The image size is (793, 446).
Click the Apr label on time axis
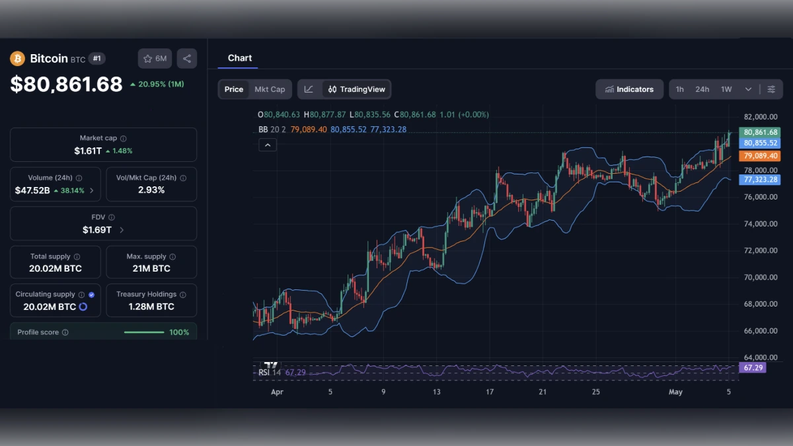click(x=277, y=392)
